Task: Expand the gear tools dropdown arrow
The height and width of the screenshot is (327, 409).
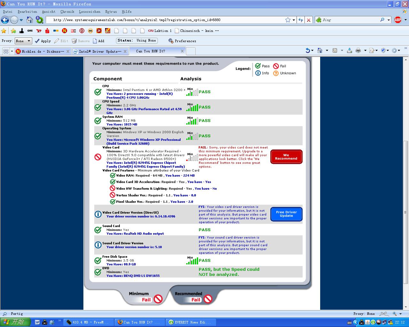Action: (x=399, y=50)
